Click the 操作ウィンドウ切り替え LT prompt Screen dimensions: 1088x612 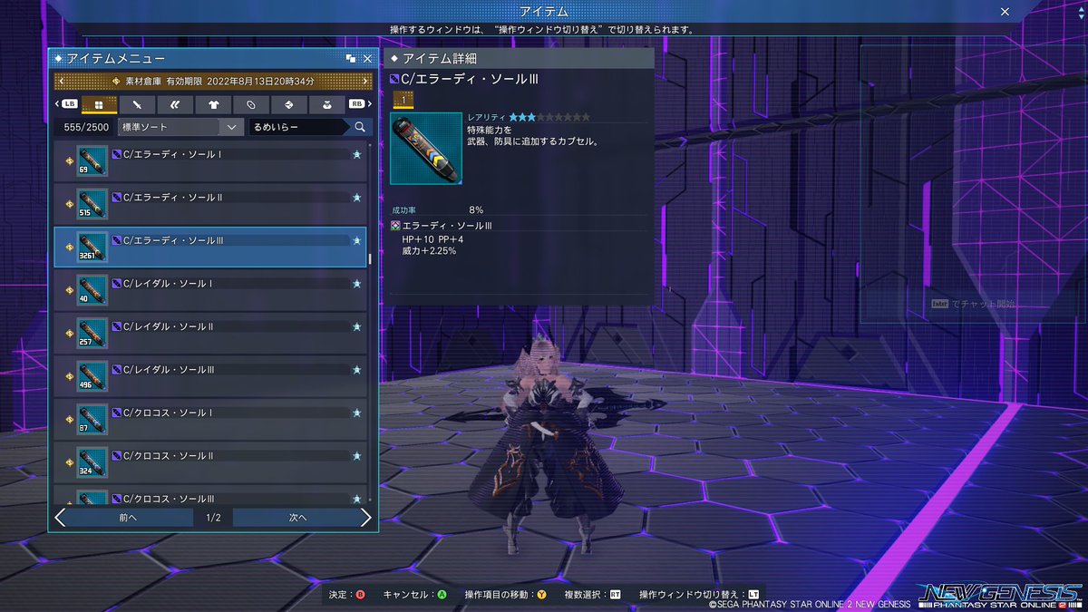coord(699,595)
